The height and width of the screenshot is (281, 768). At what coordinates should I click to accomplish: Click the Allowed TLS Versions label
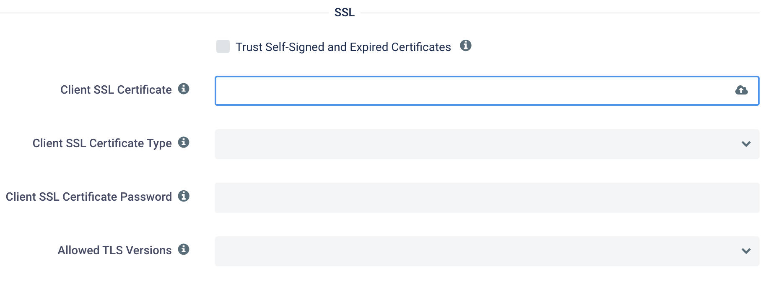114,250
